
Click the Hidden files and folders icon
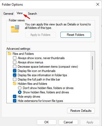(x=15, y=83)
